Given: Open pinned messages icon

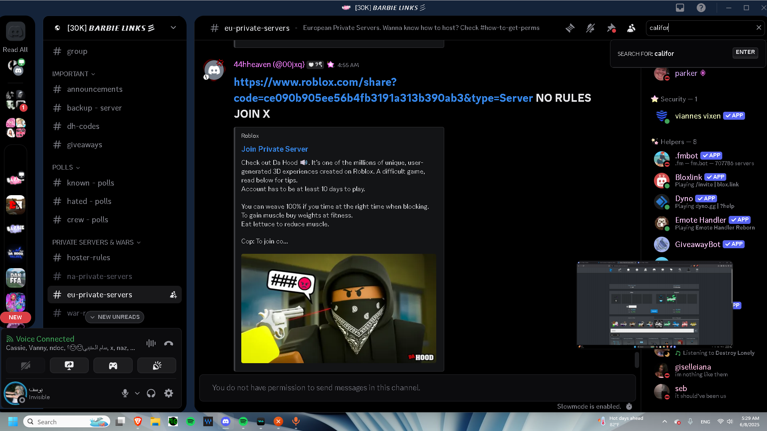Looking at the screenshot, I should (611, 28).
